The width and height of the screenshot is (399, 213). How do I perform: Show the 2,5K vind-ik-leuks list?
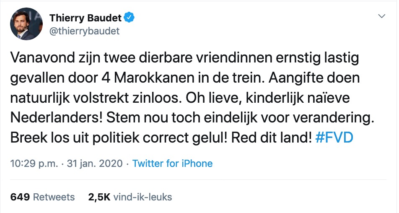130,197
